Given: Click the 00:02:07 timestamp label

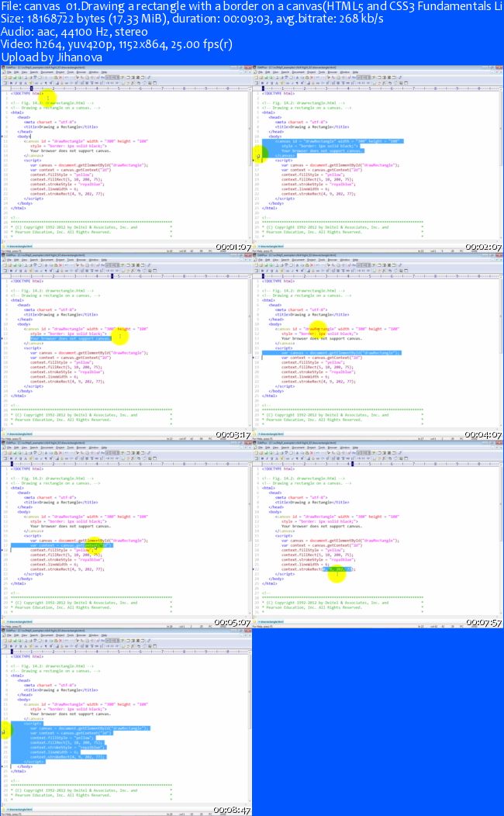Looking at the screenshot, I should [484, 247].
